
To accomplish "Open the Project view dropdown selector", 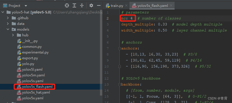I will point(26,6).
